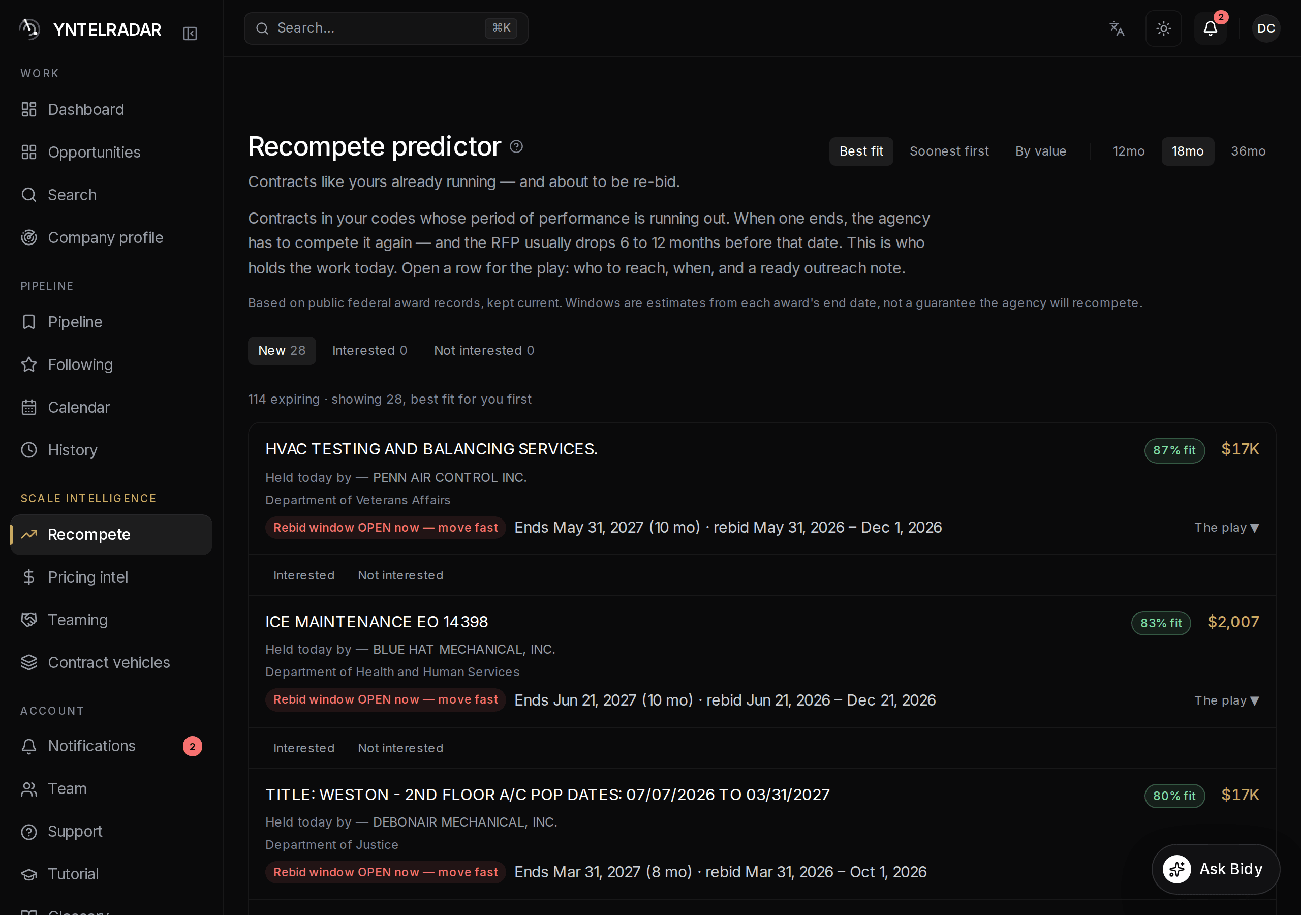1301x915 pixels.
Task: Switch to the New 28 tab
Action: 282,350
